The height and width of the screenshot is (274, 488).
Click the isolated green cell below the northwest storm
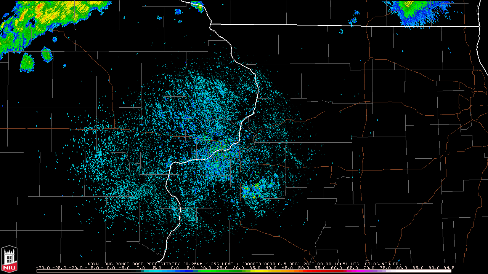point(27,63)
